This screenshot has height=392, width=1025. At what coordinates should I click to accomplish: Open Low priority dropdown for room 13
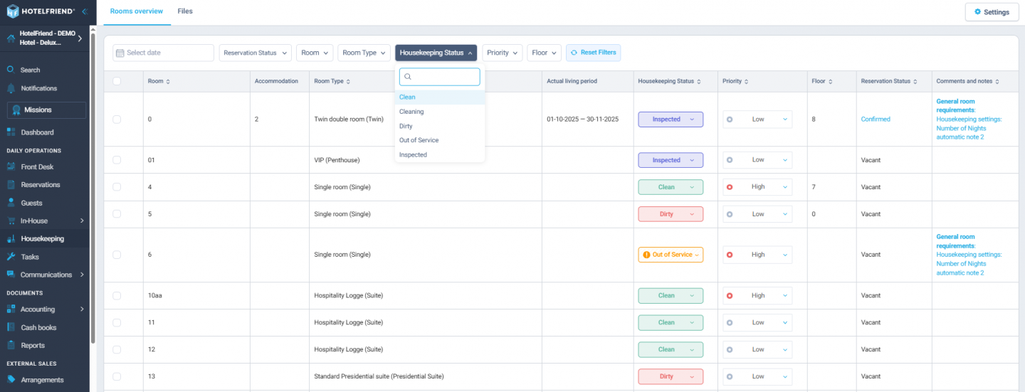[x=757, y=376]
